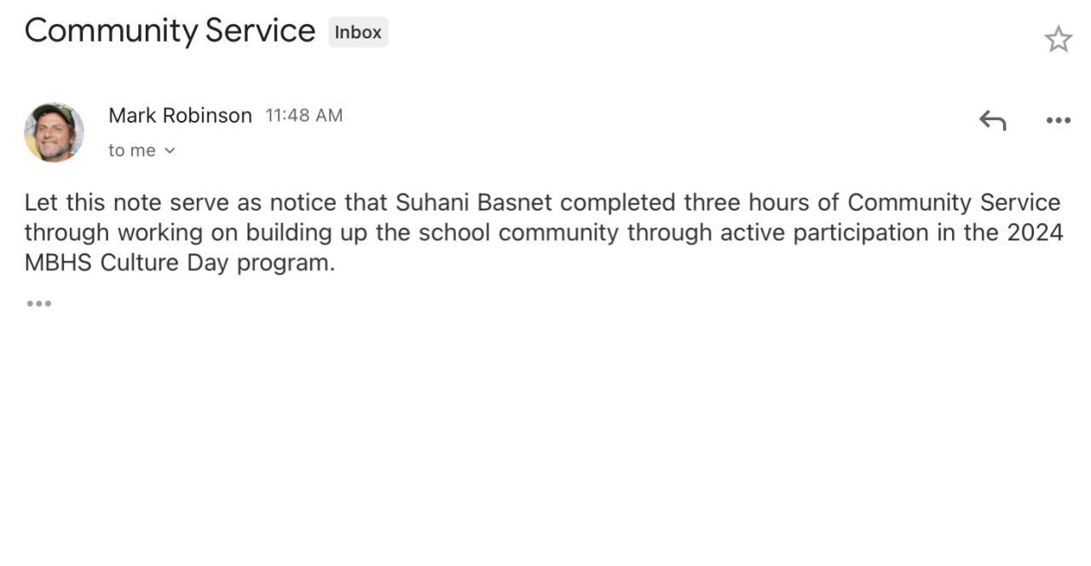1091x566 pixels.
Task: Click the 11:48 AM timestamp
Action: point(303,115)
